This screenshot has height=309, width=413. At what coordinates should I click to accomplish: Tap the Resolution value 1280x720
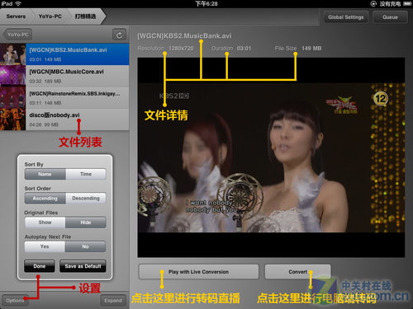point(181,49)
